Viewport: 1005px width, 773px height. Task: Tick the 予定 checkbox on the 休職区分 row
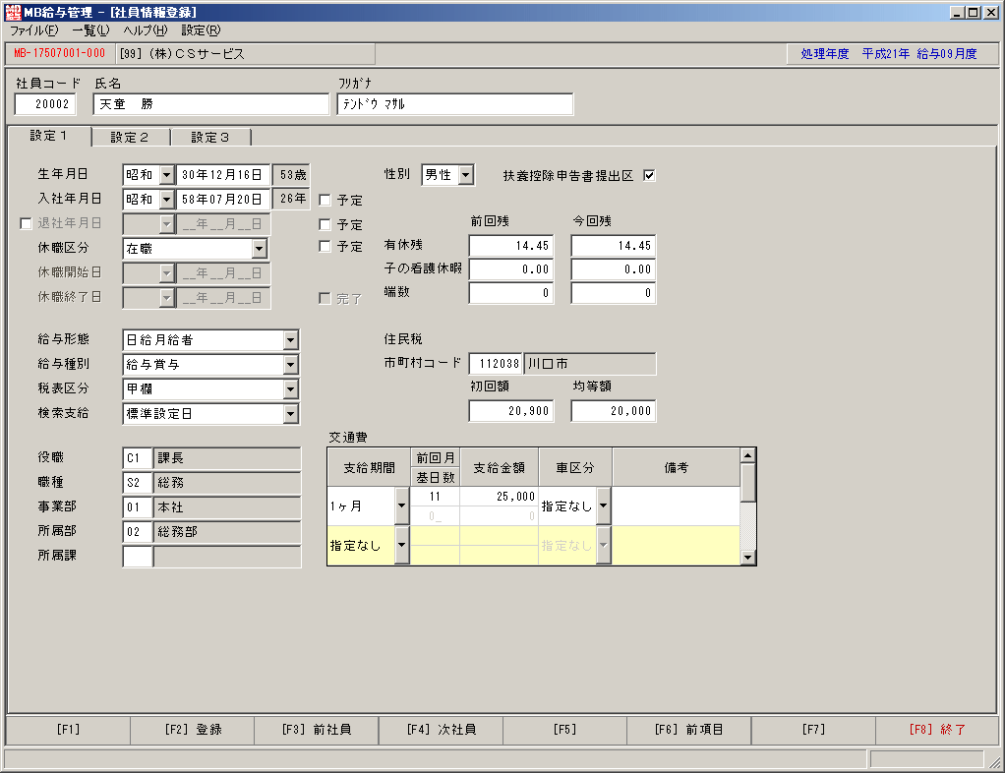coord(325,246)
